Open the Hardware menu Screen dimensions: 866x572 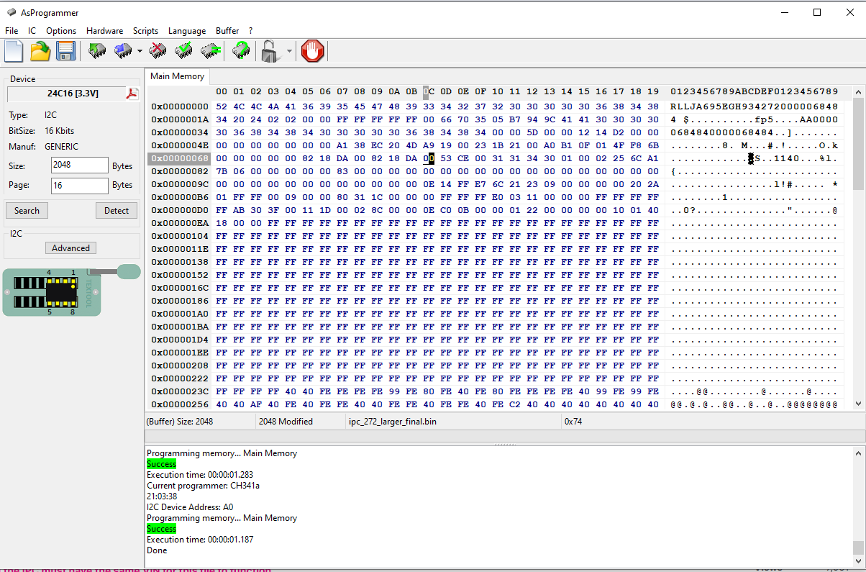(104, 31)
